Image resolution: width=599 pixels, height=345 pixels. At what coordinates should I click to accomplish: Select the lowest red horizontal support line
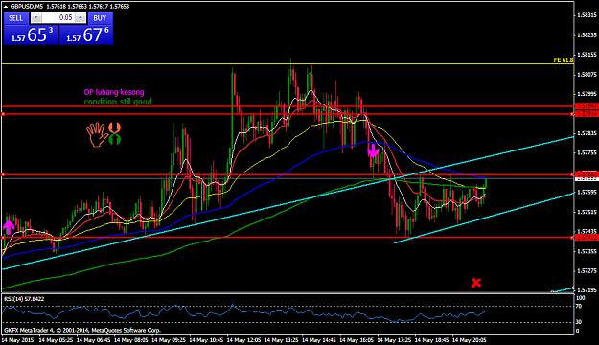coord(287,238)
